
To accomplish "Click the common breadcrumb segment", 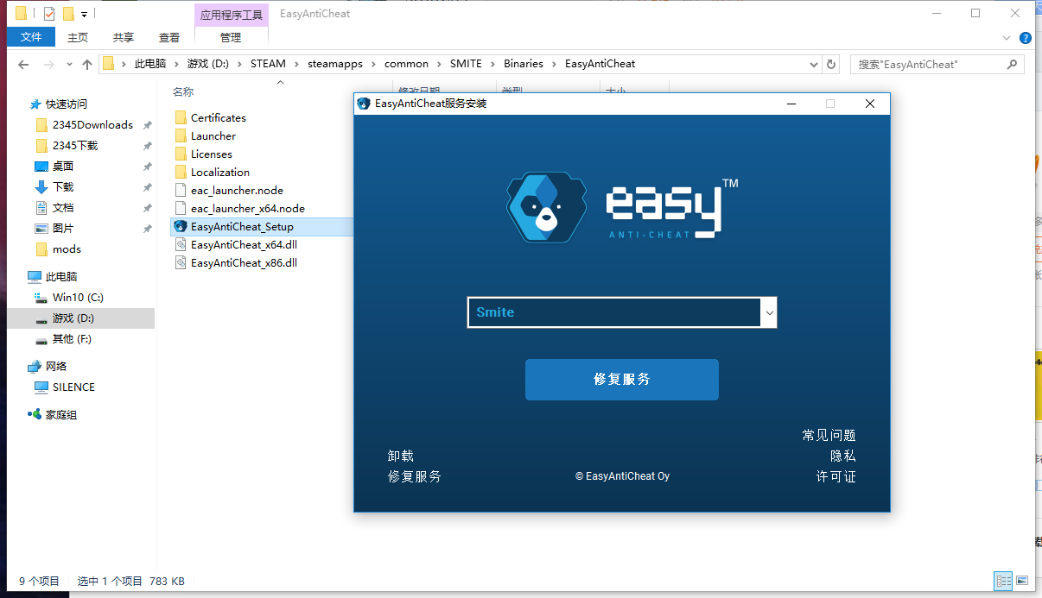I will pos(406,64).
